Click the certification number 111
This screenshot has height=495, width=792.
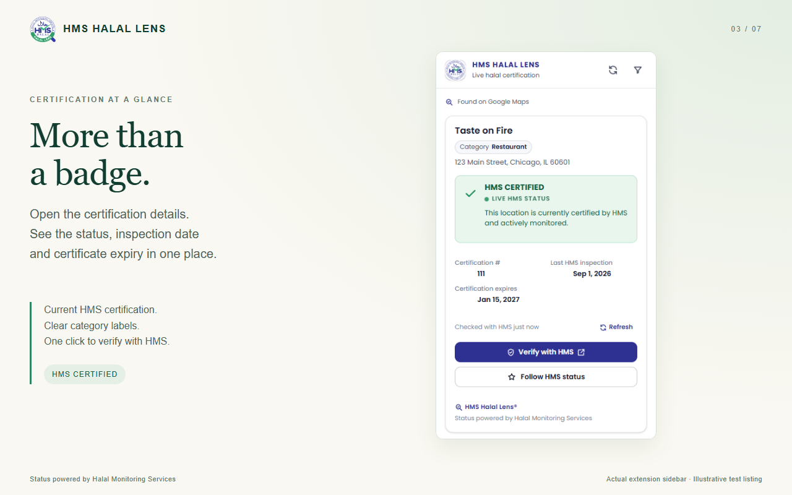[481, 273]
